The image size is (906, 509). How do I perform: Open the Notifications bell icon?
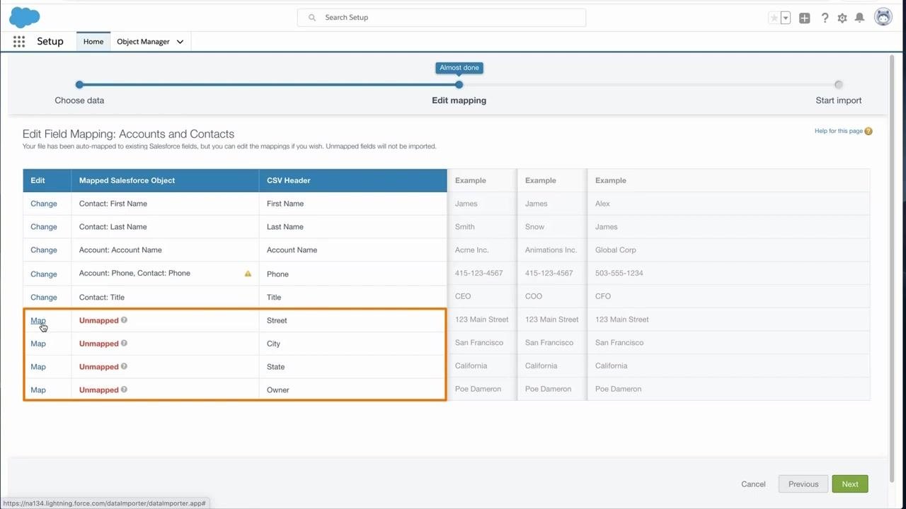[859, 18]
